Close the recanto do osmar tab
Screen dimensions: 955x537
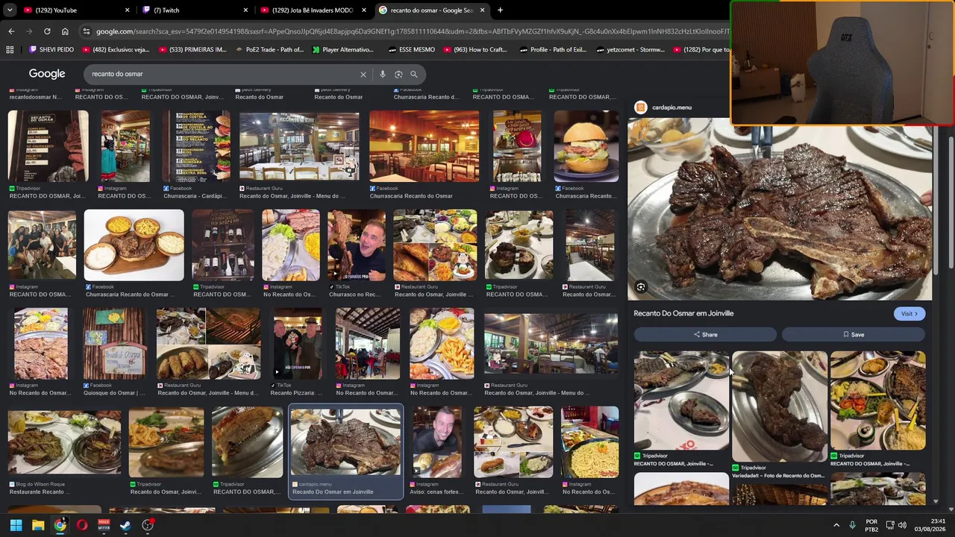tap(482, 10)
